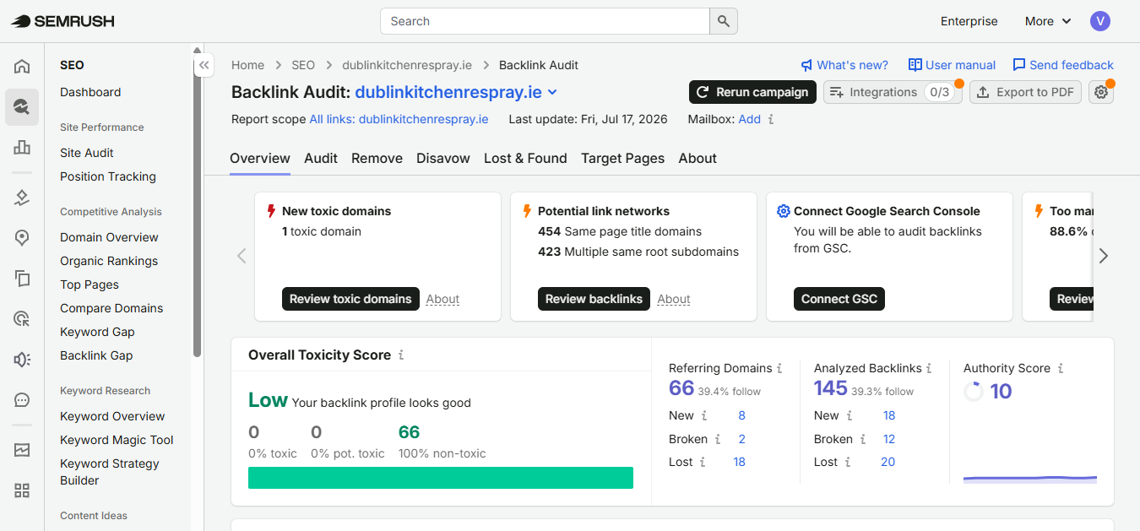Open the User manual link
Viewport: 1140px width, 531px height.
[x=952, y=65]
